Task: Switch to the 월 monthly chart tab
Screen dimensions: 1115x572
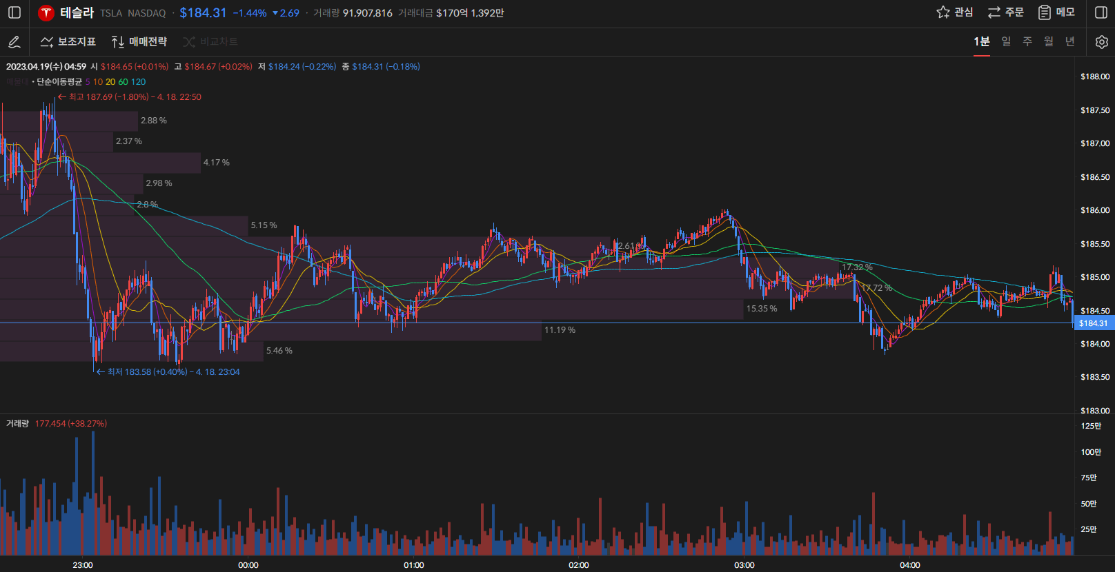Action: (x=1049, y=42)
